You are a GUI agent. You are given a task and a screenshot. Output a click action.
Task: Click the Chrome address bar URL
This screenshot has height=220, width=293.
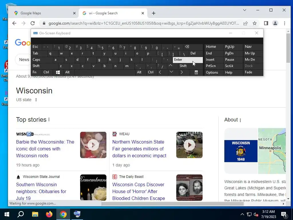click(144, 23)
